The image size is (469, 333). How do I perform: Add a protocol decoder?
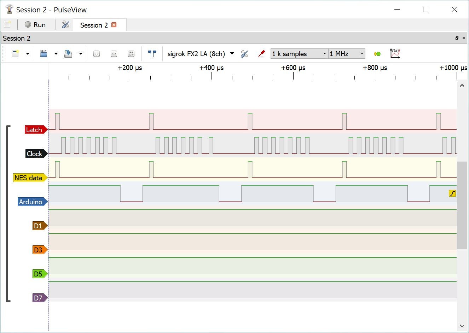[377, 54]
